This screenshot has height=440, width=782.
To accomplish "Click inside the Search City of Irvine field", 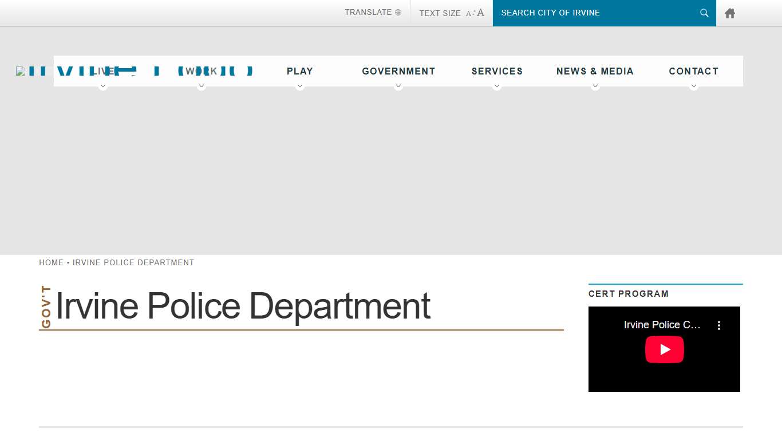I will 595,13.
